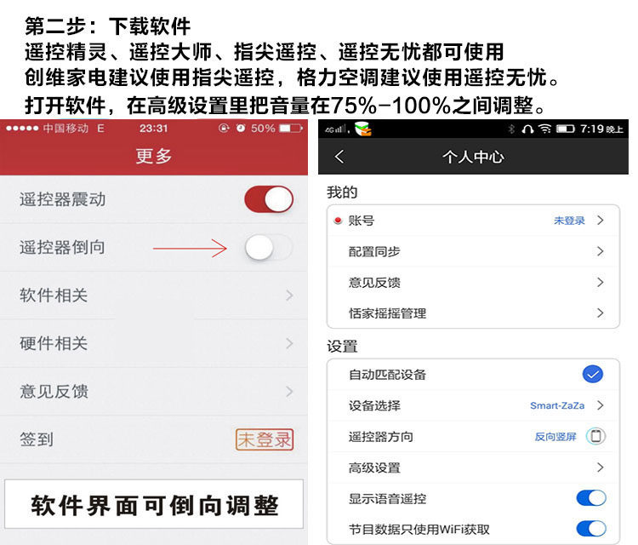Tap the 更多 title in the red header

[x=154, y=156]
